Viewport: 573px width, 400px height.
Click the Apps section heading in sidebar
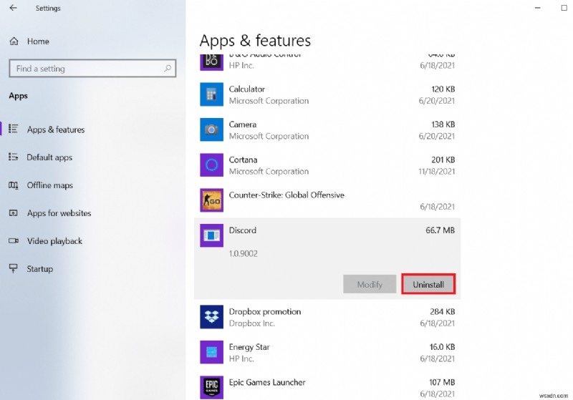coord(19,96)
